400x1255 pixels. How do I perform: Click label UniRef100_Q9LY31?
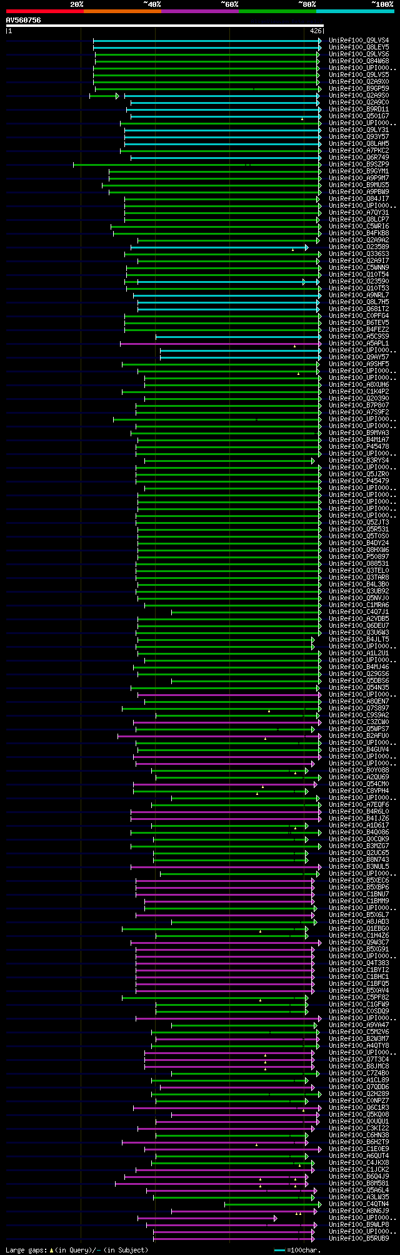(359, 130)
